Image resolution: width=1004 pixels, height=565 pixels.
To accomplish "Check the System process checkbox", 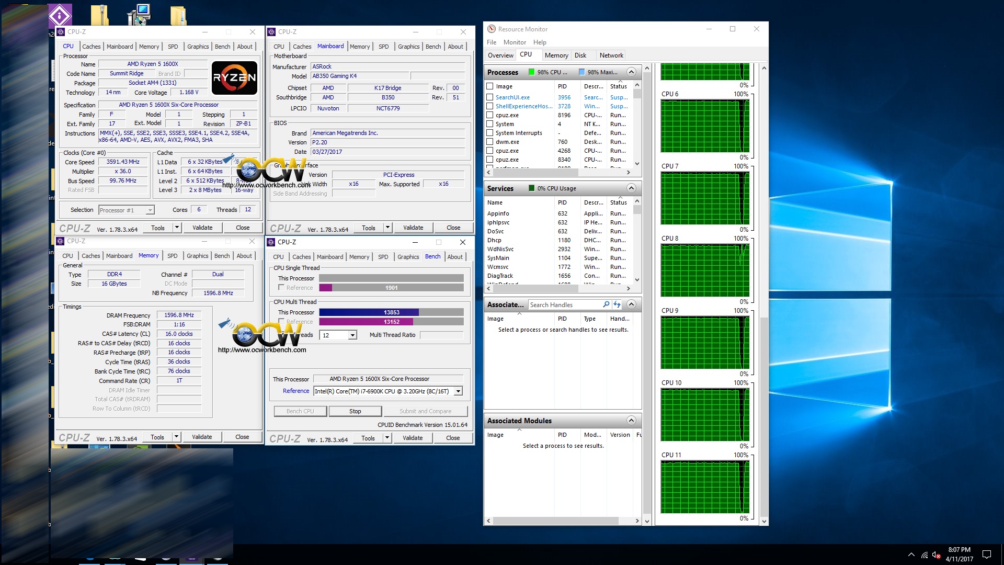I will click(490, 124).
